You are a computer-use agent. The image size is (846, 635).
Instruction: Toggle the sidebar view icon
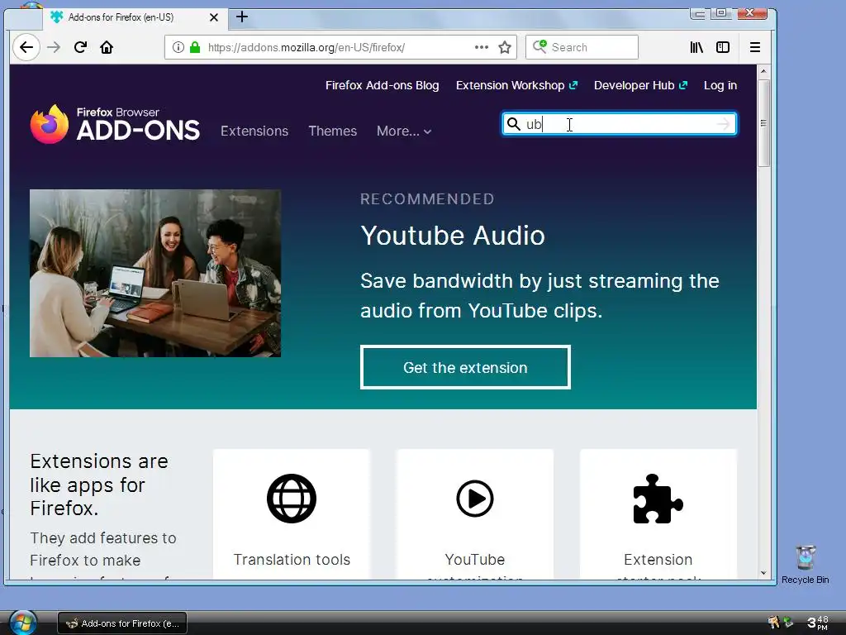723,47
